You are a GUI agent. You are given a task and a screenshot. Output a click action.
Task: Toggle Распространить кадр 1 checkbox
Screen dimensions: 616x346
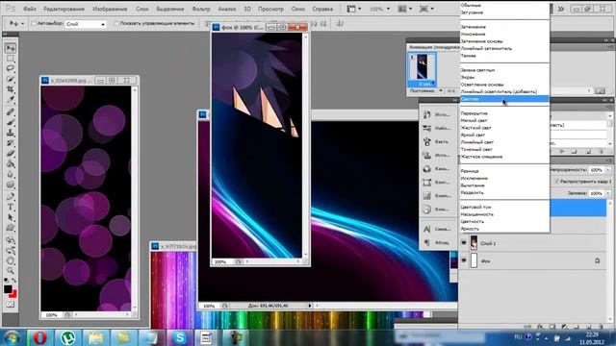point(556,182)
